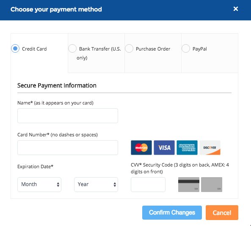Click the Month dropdown arrows
Viewport: 251px width, 226px height.
point(58,184)
